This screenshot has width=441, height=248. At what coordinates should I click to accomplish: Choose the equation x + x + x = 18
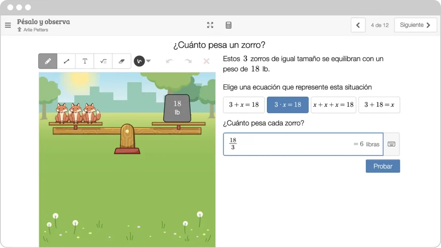coord(333,105)
